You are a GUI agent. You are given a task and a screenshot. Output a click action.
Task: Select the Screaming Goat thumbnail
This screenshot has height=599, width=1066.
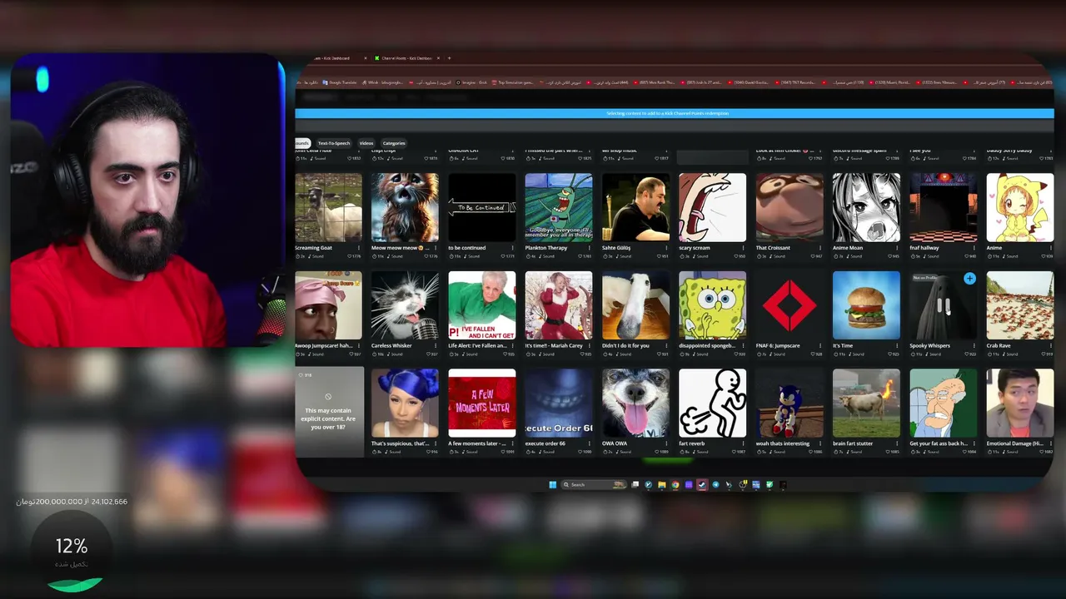328,207
